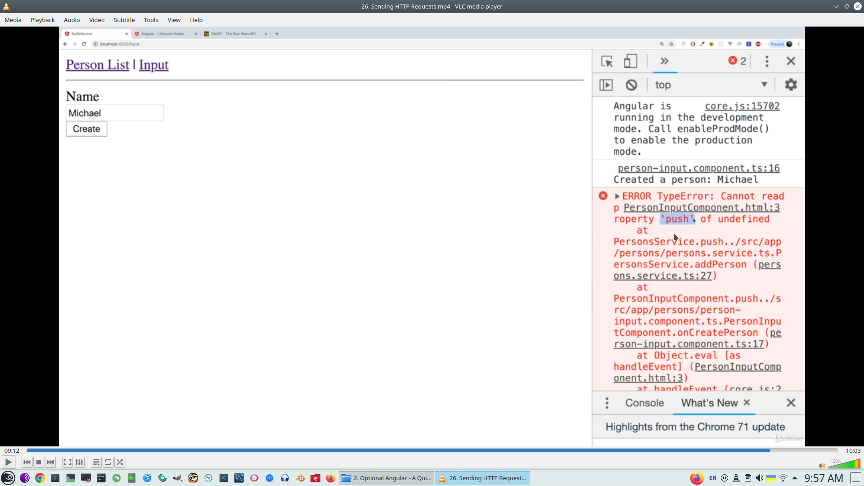Show the playlist panel
The height and width of the screenshot is (486, 864).
pos(96,462)
